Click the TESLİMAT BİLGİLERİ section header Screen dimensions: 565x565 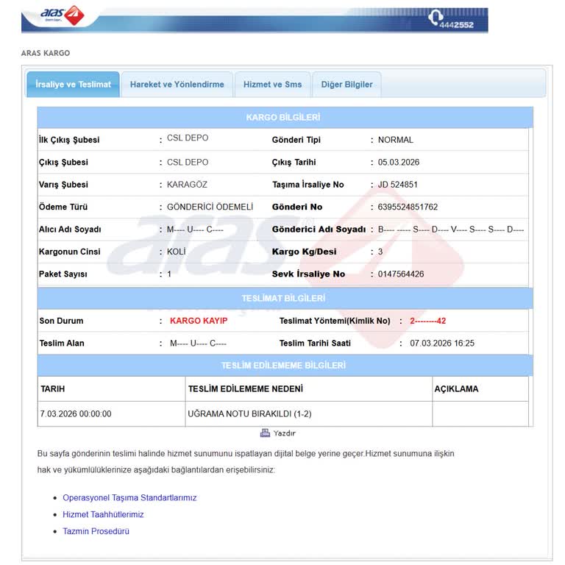point(285,299)
